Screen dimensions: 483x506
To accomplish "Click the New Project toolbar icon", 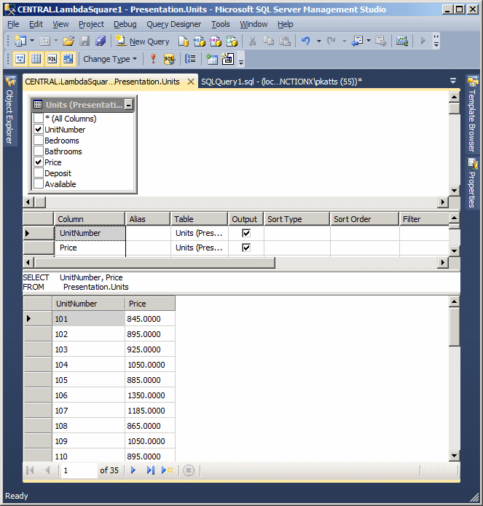I will [20, 41].
